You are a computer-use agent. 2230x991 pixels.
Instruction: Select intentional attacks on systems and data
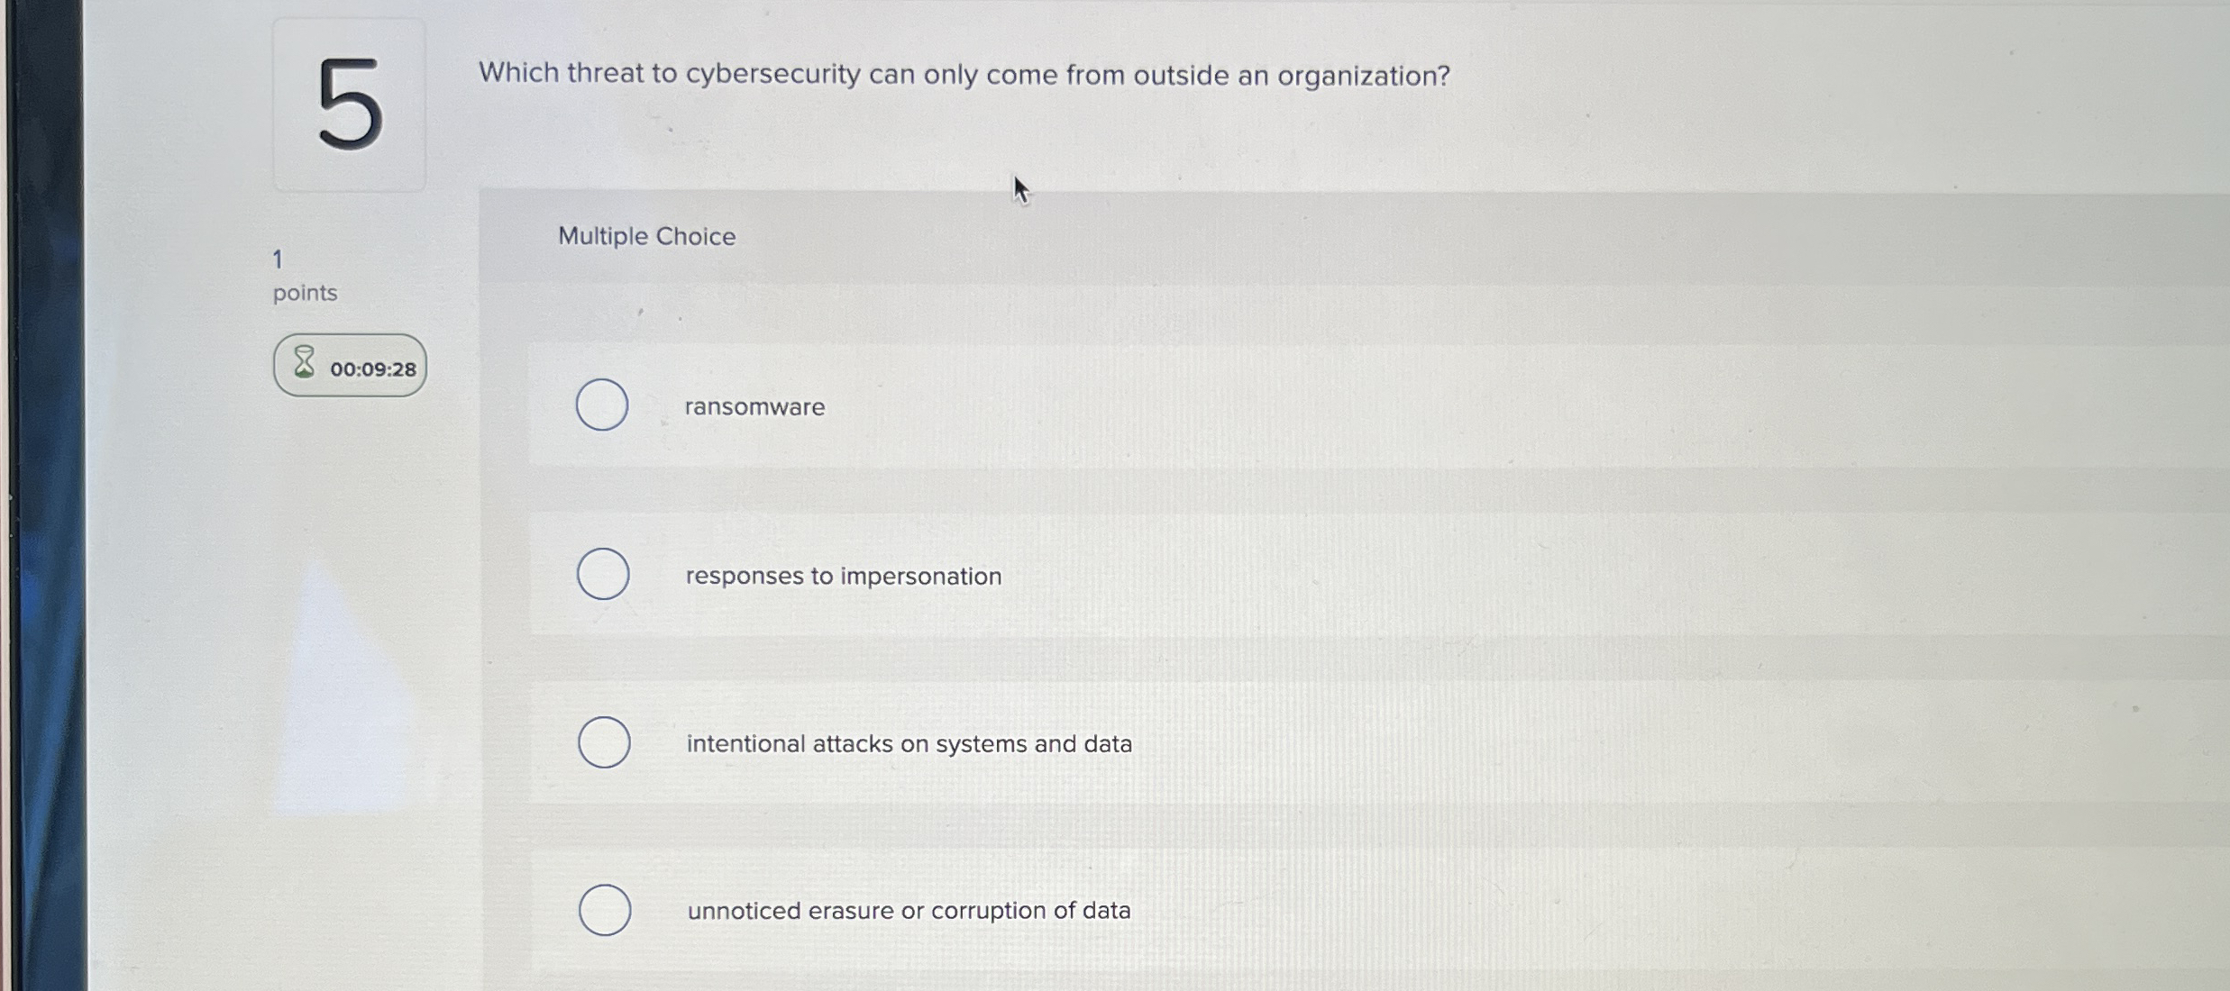coord(605,741)
